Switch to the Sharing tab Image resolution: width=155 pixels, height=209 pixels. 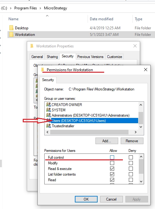52,57
